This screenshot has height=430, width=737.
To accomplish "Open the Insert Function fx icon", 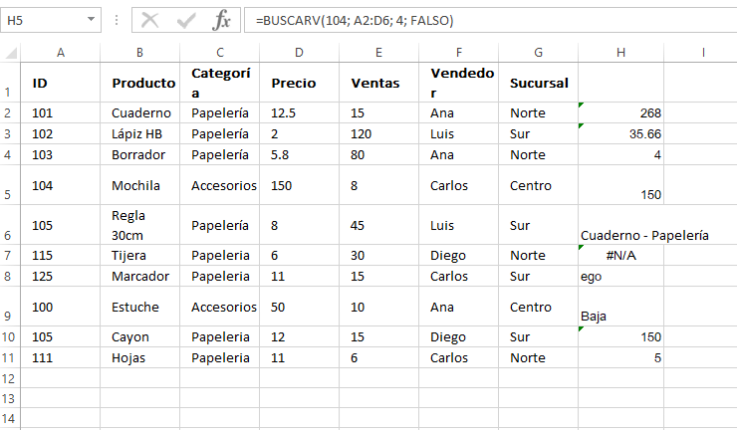I will click(221, 21).
